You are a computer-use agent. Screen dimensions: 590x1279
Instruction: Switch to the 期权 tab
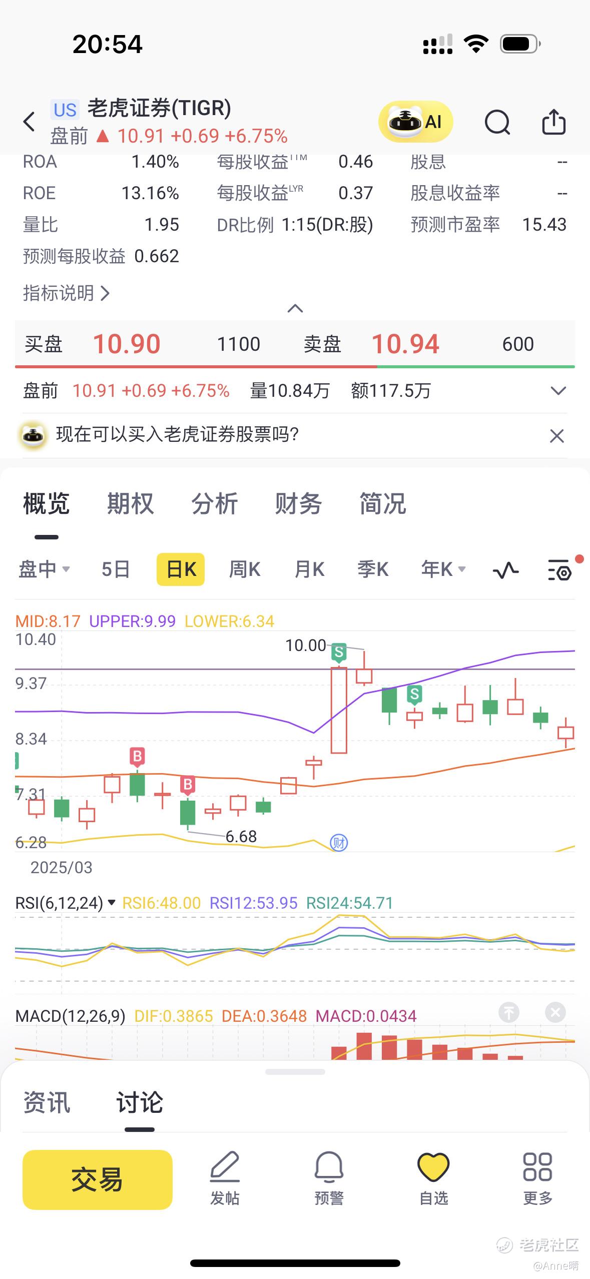130,503
